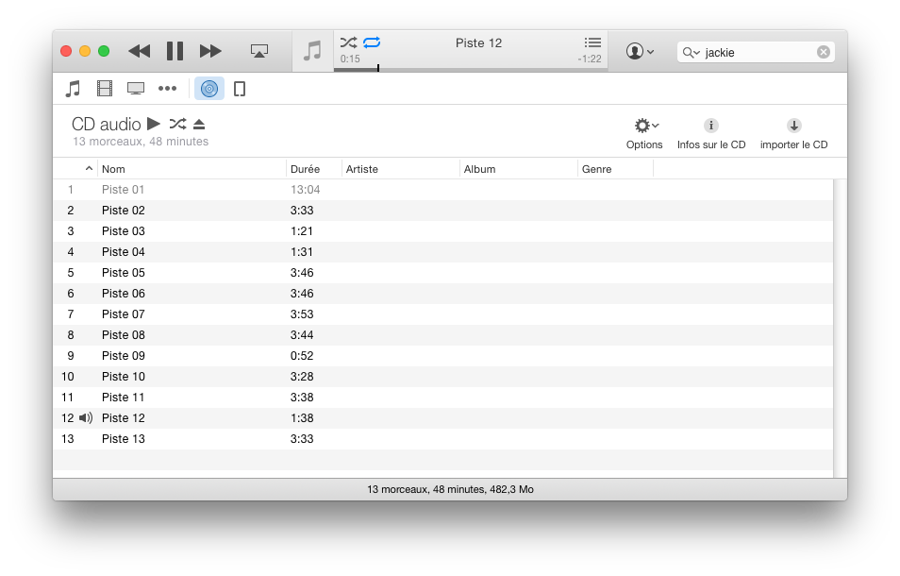Open the AirPlay output icon
This screenshot has width=900, height=576.
[x=259, y=51]
